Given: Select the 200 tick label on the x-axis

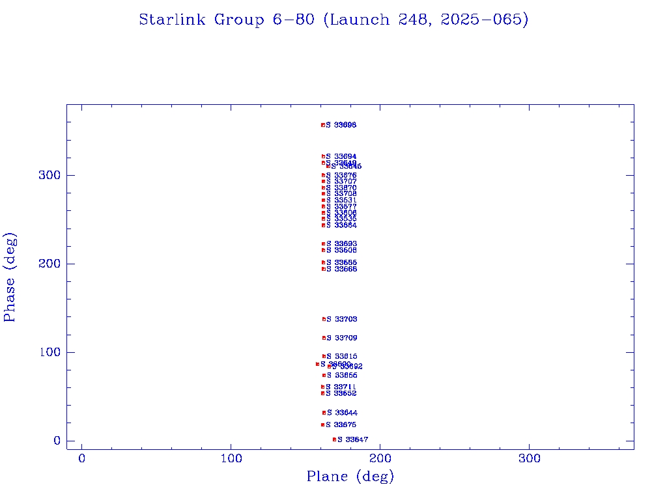Looking at the screenshot, I should (x=380, y=459).
